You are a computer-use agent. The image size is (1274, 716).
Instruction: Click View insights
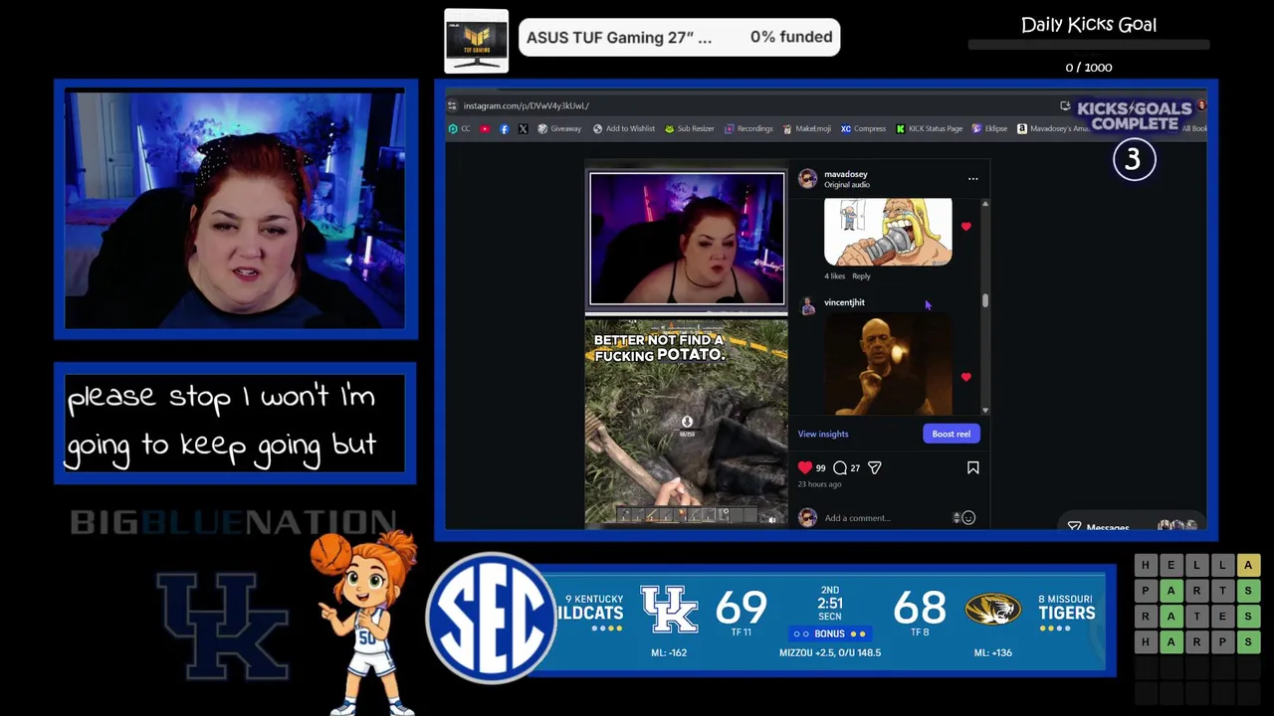coord(823,434)
